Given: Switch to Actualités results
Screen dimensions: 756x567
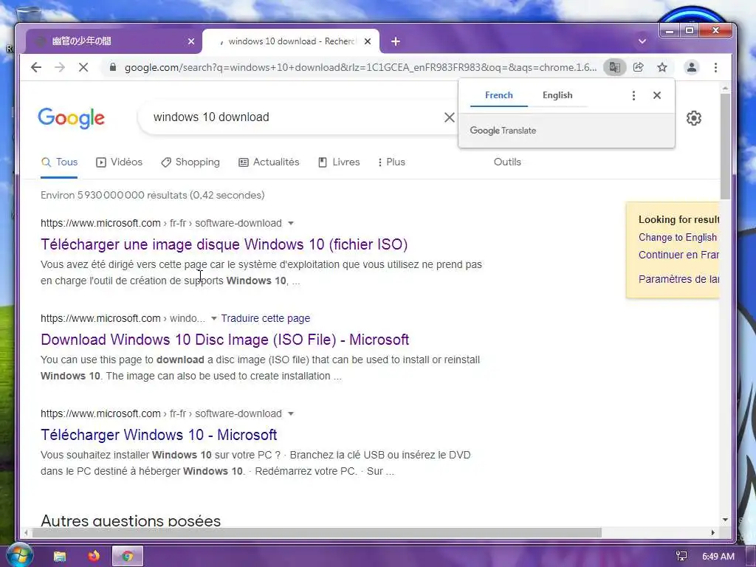Looking at the screenshot, I should coord(269,162).
